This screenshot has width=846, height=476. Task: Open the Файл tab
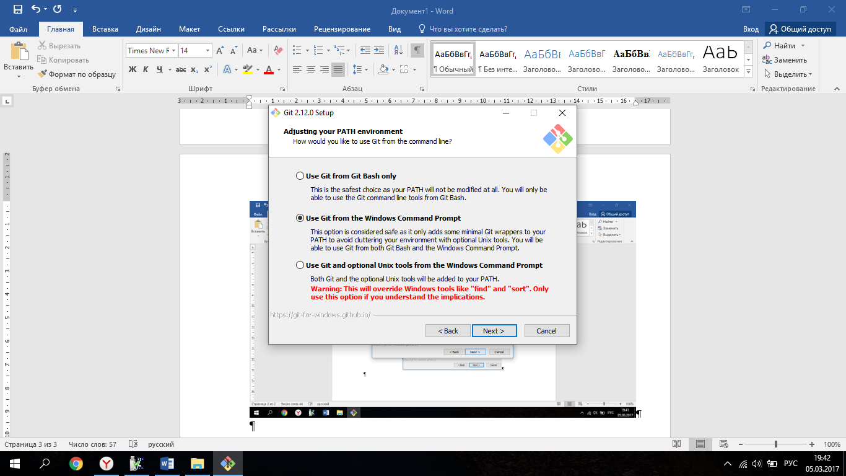click(x=19, y=29)
